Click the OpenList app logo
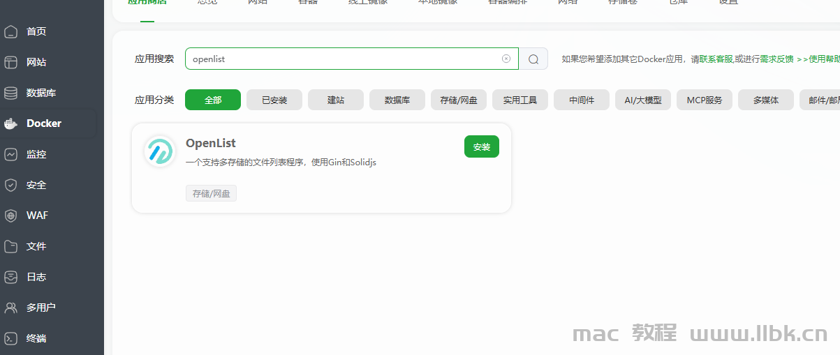This screenshot has height=355, width=840. (160, 151)
